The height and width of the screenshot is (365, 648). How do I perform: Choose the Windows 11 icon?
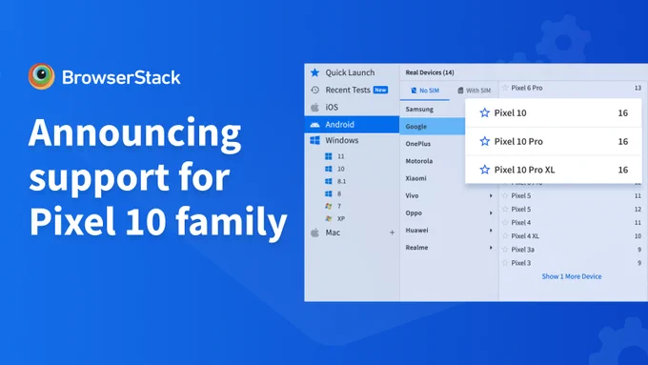(329, 156)
